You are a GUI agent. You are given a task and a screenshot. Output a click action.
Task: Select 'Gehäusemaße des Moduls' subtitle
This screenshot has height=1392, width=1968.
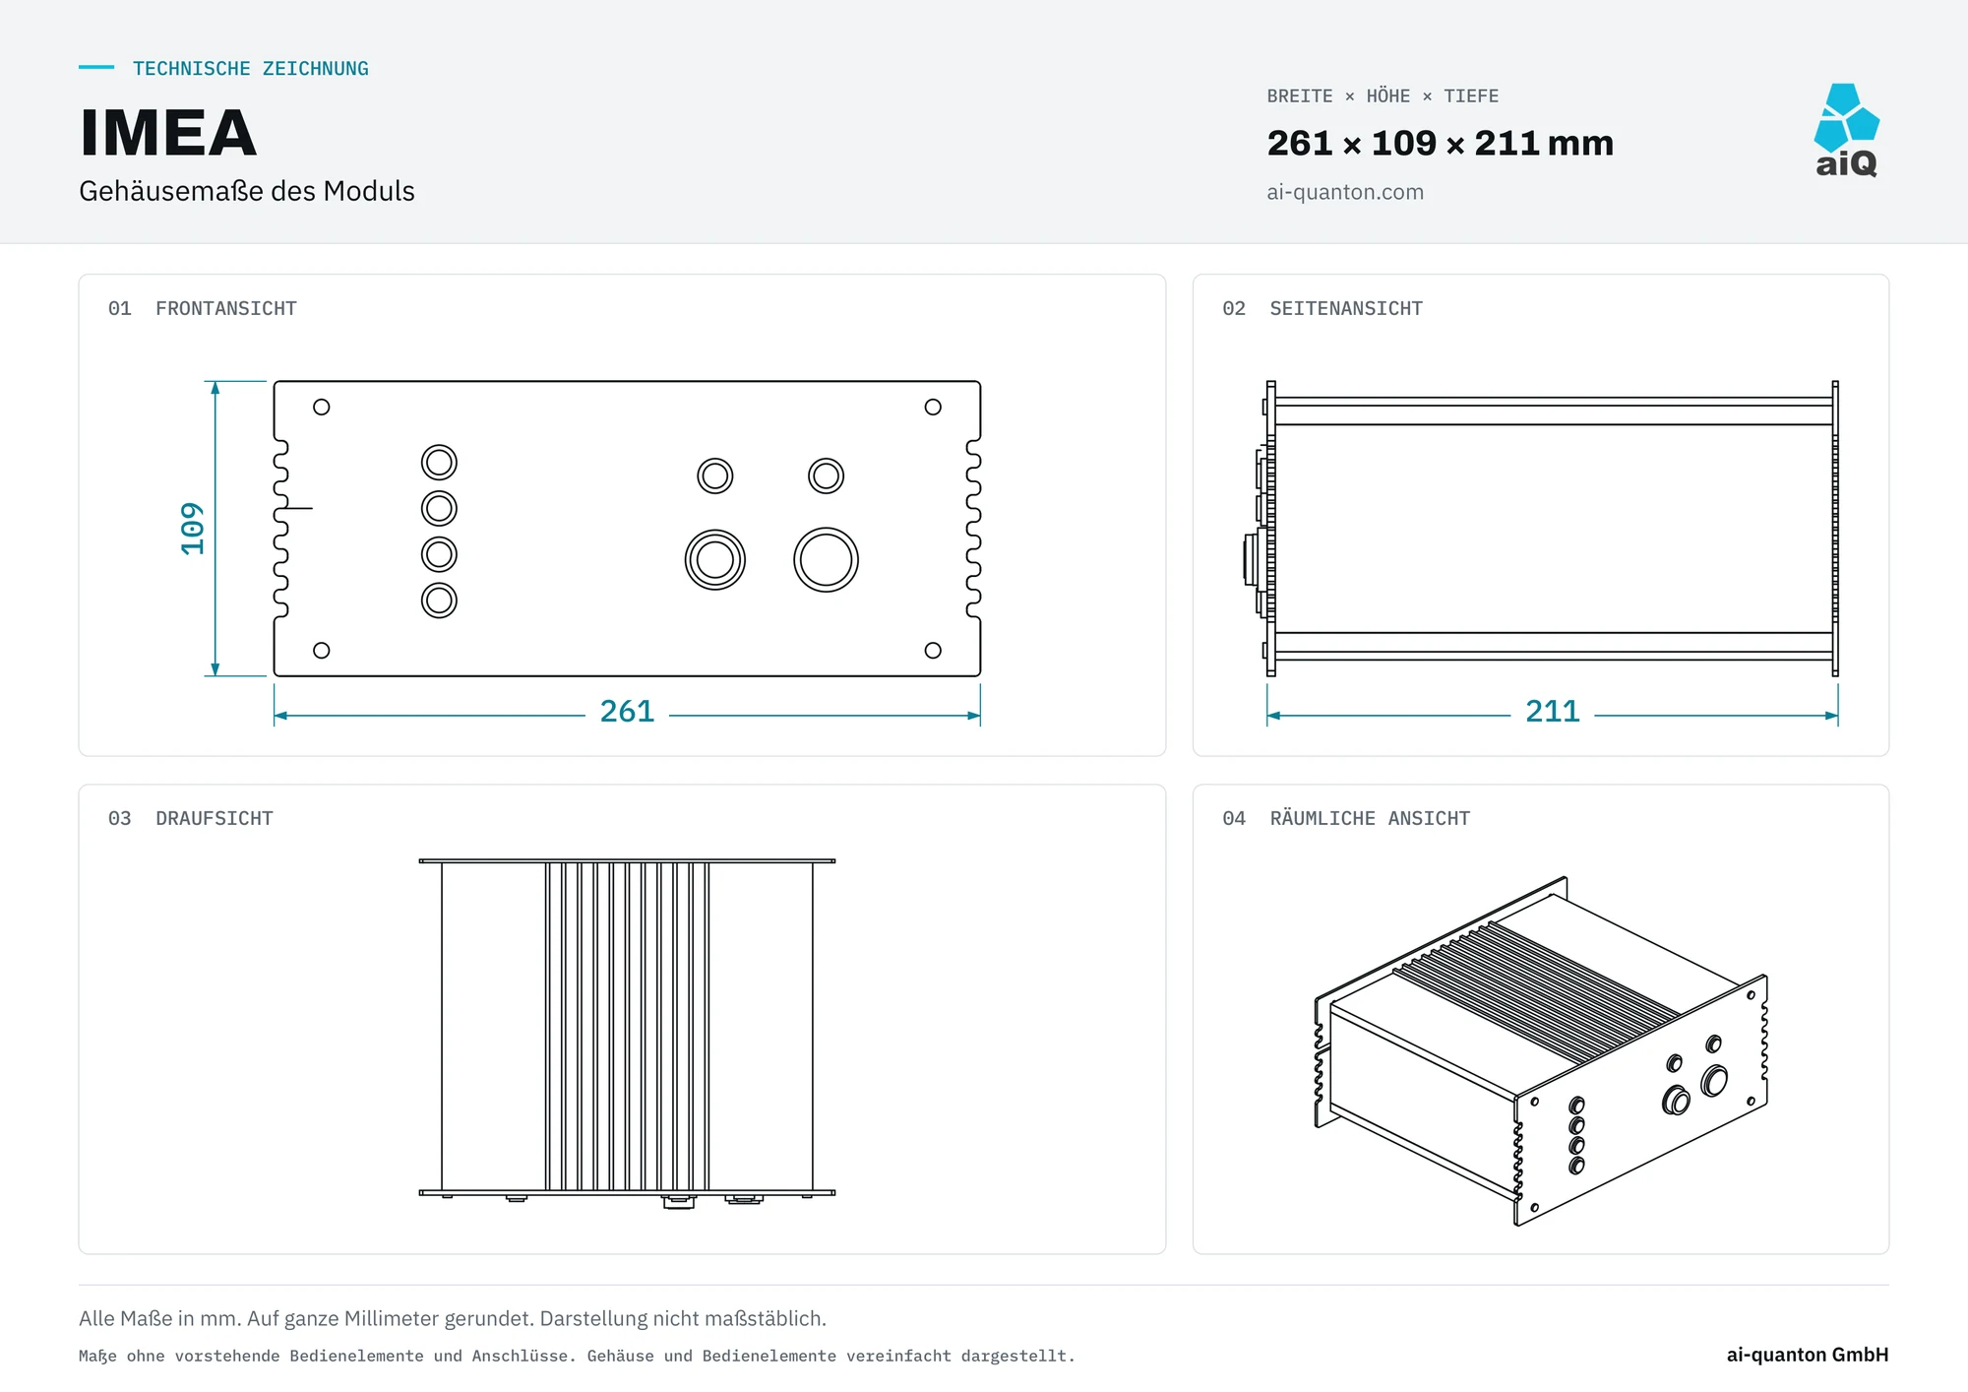coord(247,191)
